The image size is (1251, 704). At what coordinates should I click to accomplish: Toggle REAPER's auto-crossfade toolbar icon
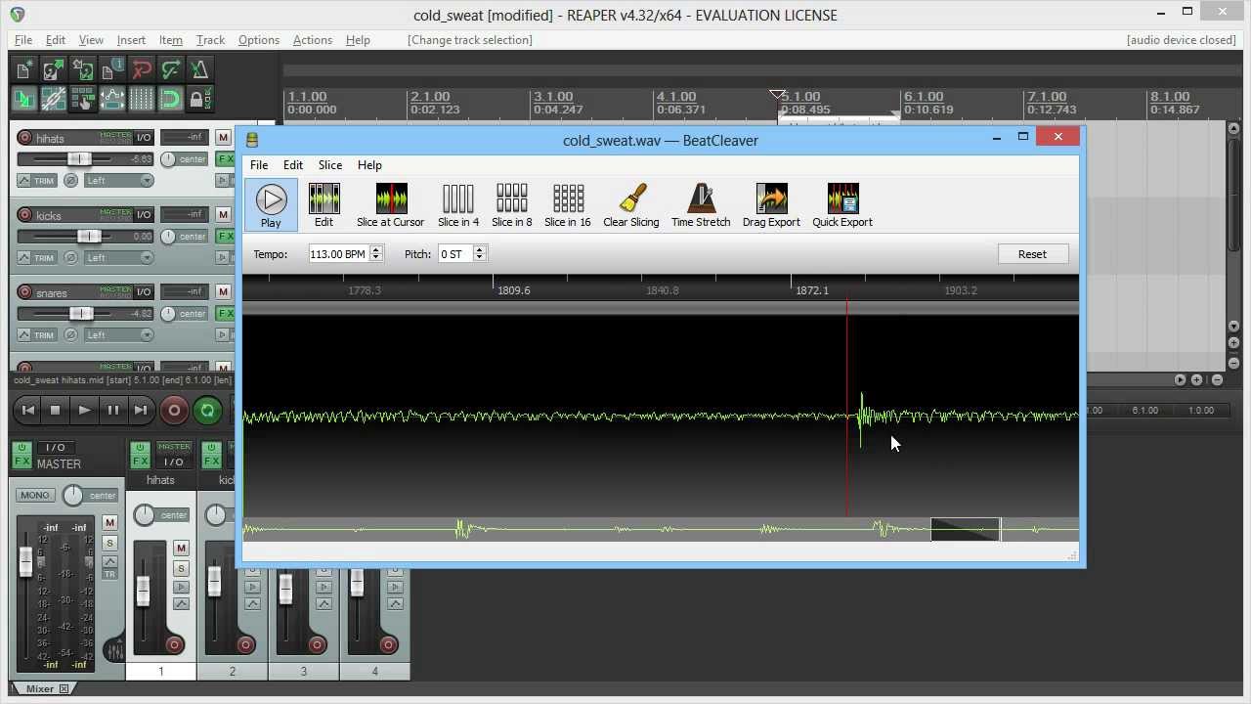24,99
